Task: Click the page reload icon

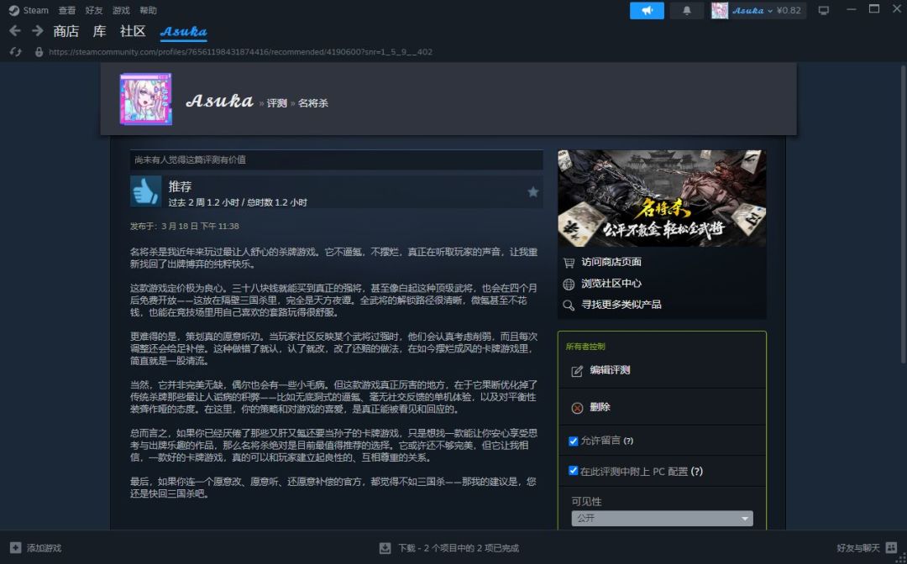Action: (16, 52)
